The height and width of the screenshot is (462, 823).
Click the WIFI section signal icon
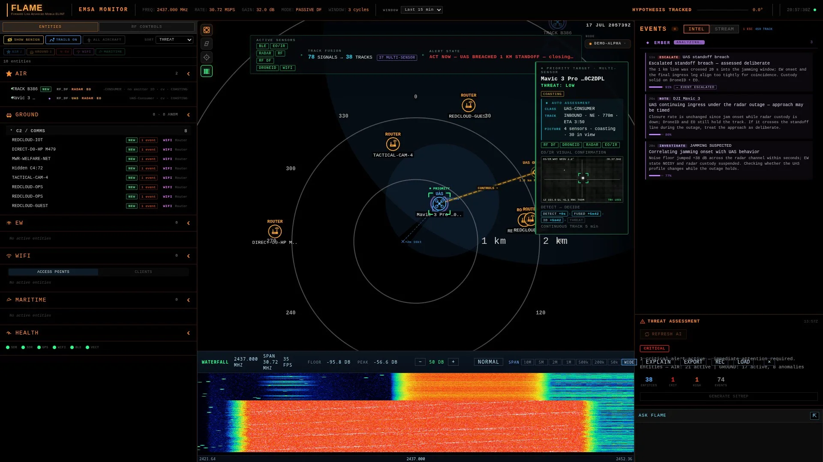9,256
